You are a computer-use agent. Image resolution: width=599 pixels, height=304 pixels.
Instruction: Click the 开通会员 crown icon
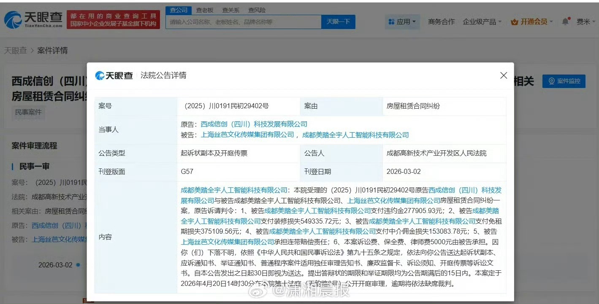pyautogui.click(x=515, y=22)
